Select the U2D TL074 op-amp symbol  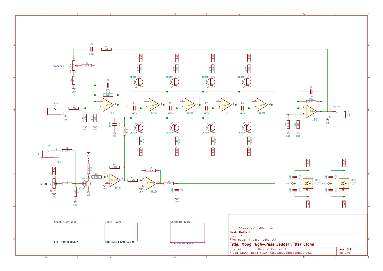point(262,105)
